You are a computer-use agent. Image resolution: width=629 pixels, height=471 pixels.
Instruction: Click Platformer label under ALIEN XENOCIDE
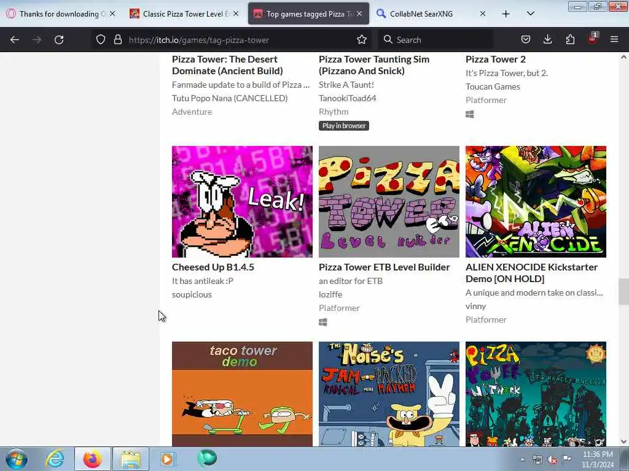486,320
